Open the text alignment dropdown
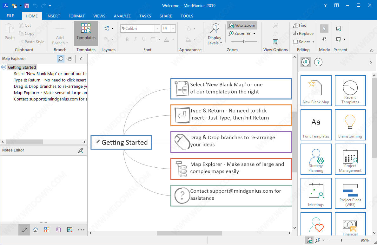Screen dimensions: 377x245 (x=159, y=39)
